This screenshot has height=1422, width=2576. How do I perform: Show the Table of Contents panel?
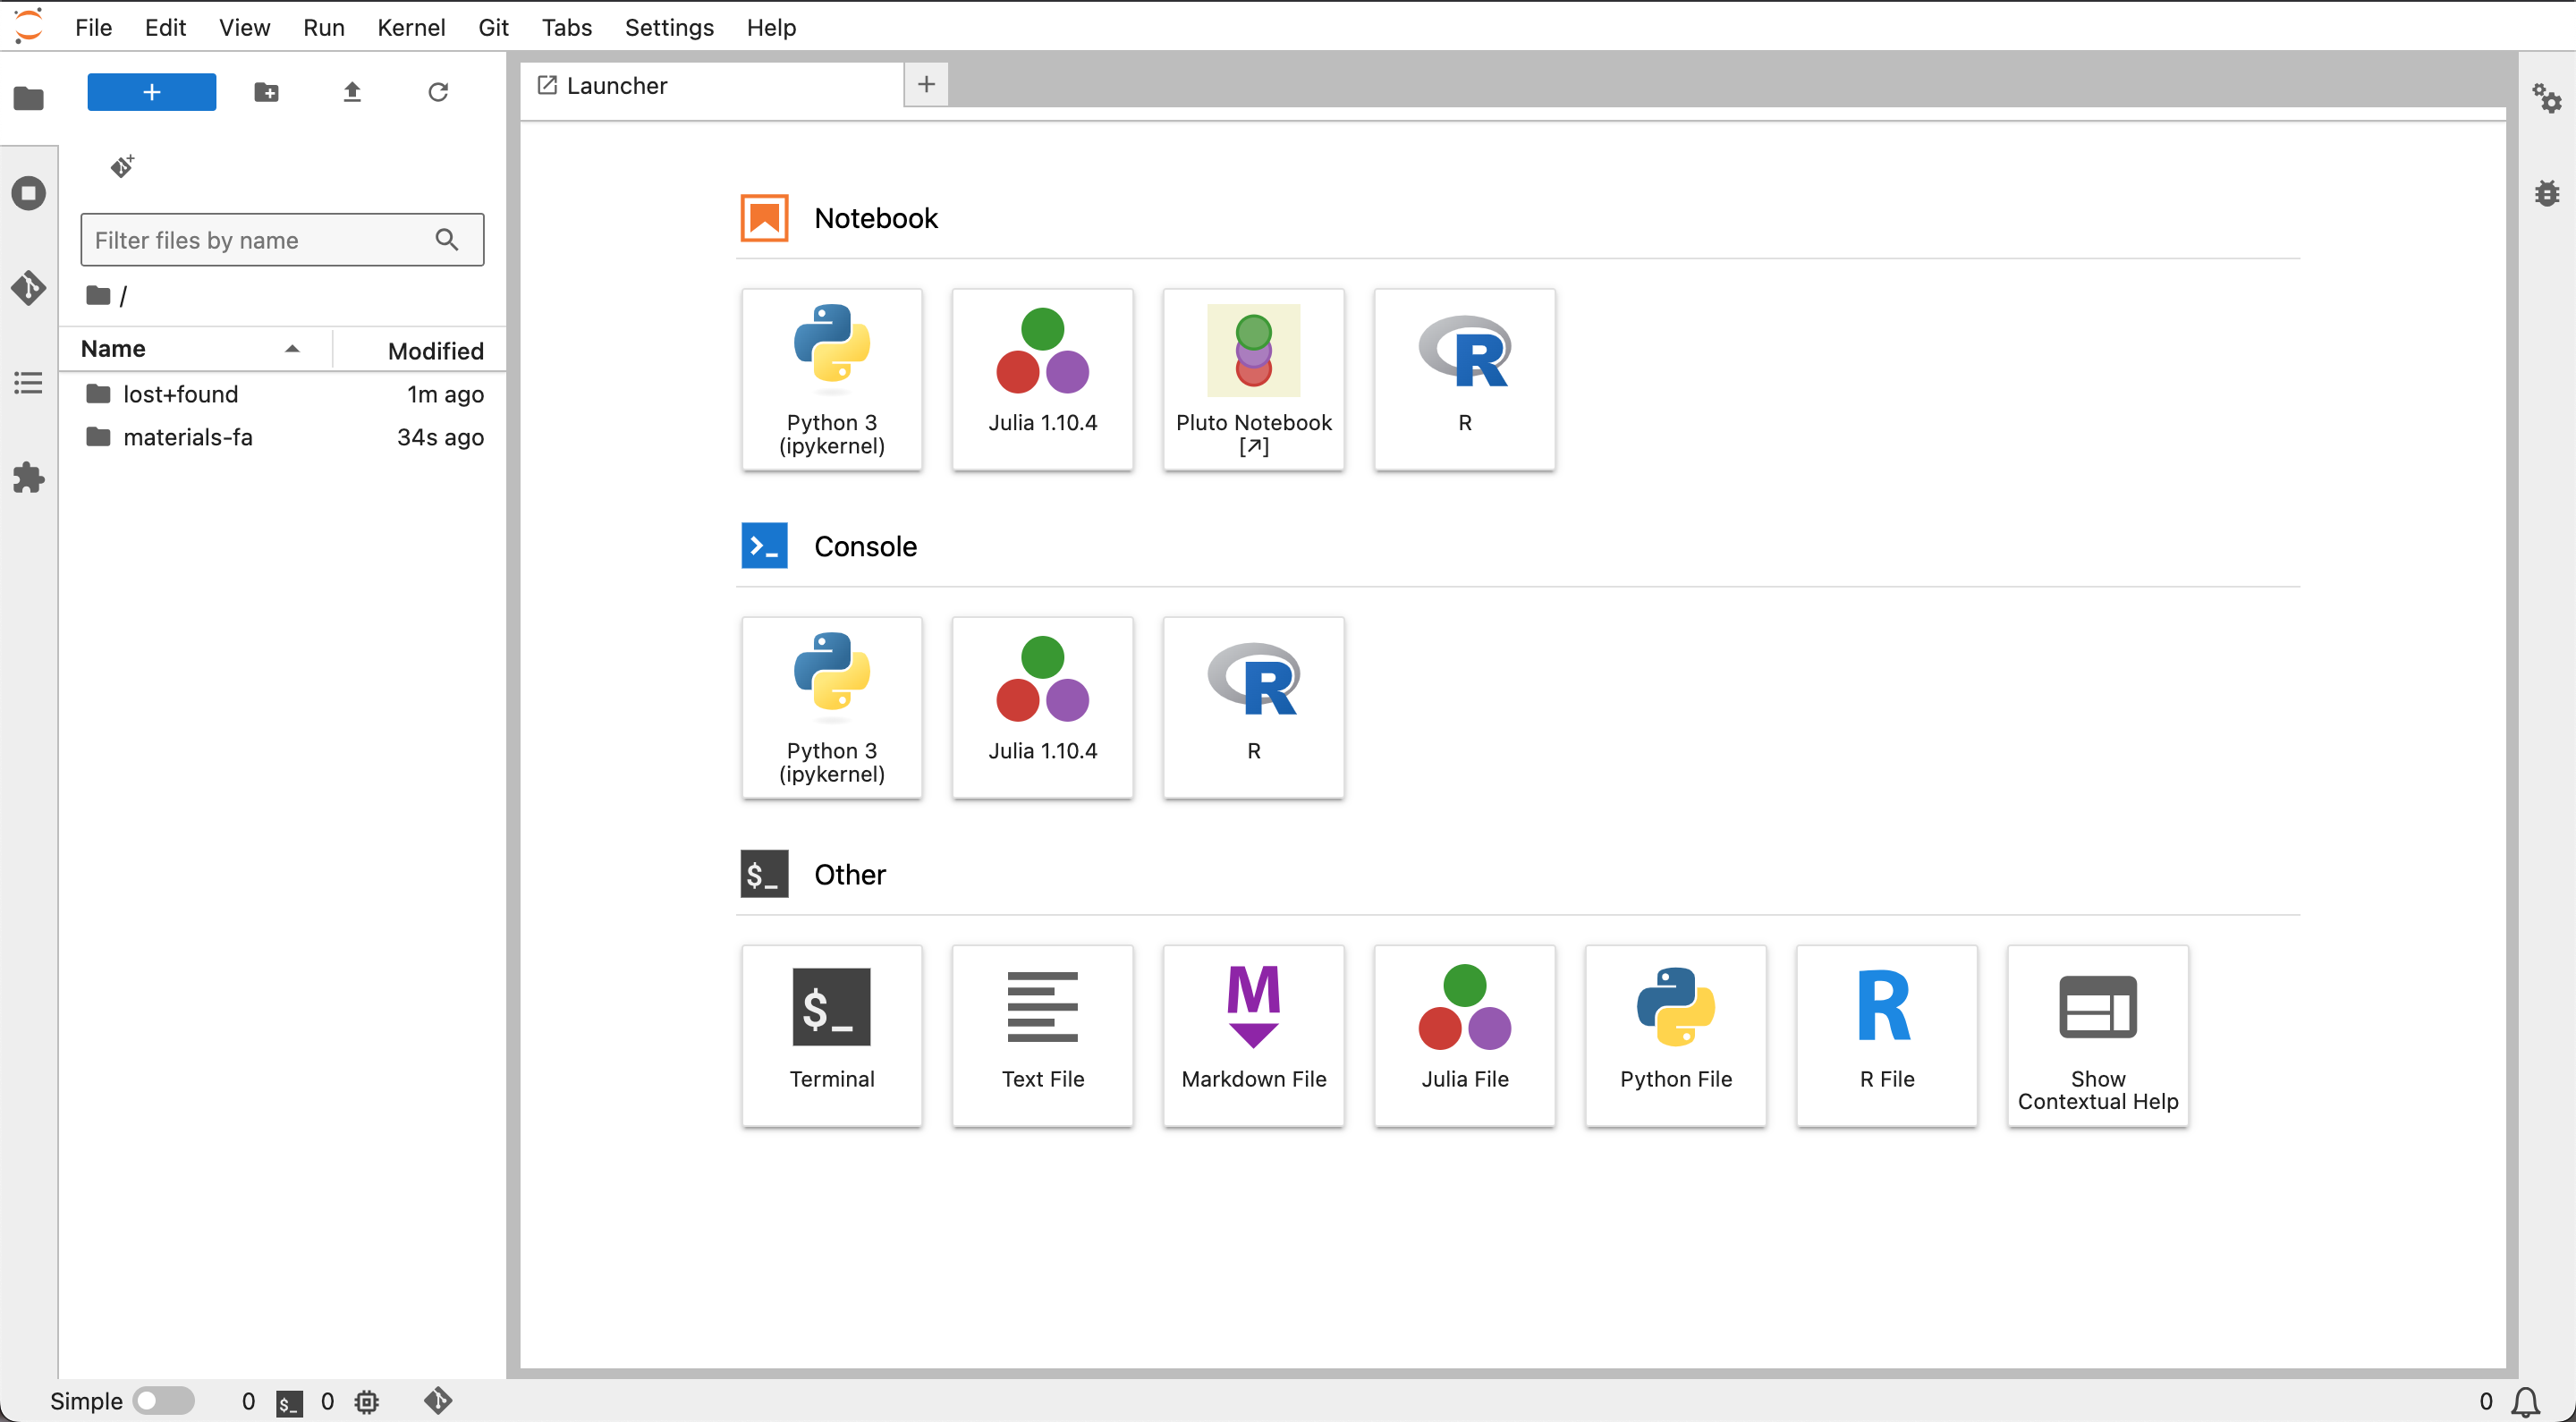click(29, 382)
